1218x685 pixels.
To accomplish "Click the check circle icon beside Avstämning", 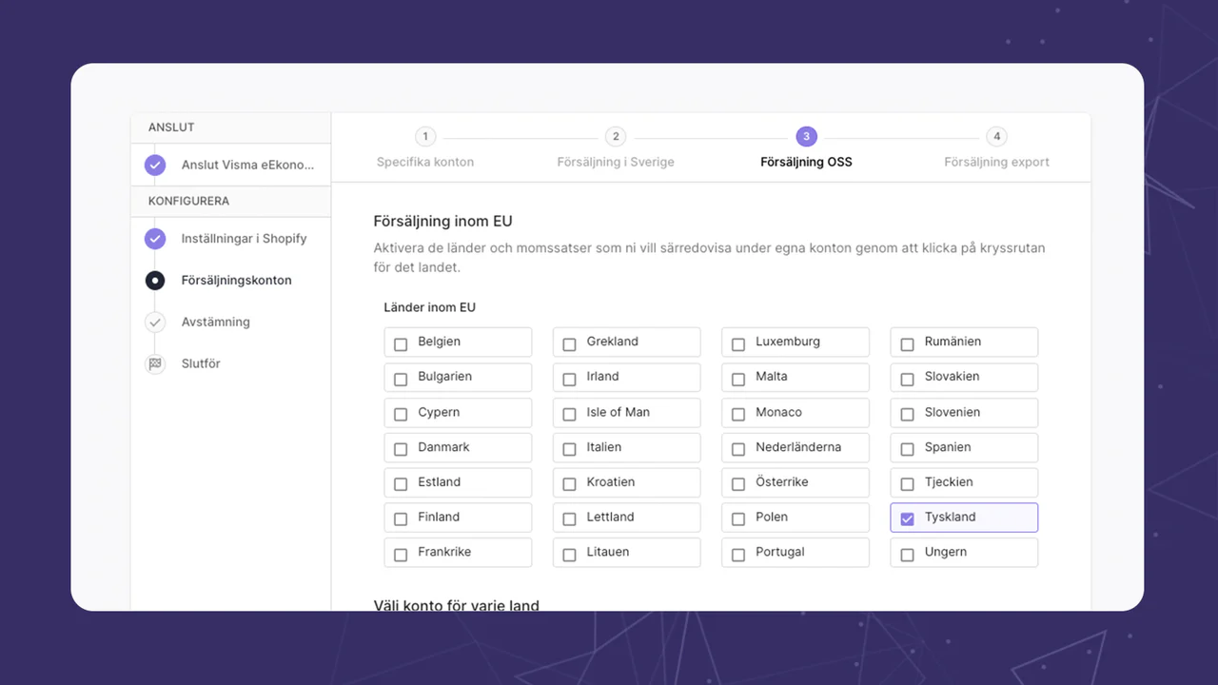I will click(155, 323).
